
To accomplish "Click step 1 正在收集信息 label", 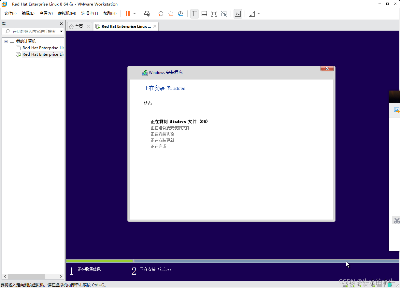I will (x=89, y=269).
